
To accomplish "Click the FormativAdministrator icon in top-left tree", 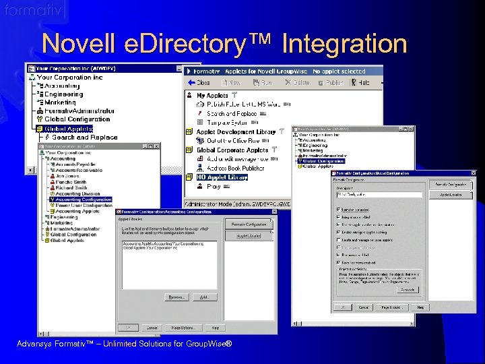I will click(40, 111).
